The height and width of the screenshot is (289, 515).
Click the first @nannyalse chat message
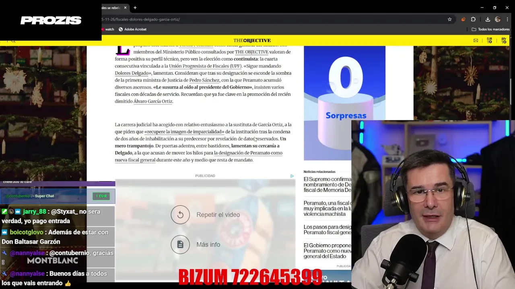(58, 257)
